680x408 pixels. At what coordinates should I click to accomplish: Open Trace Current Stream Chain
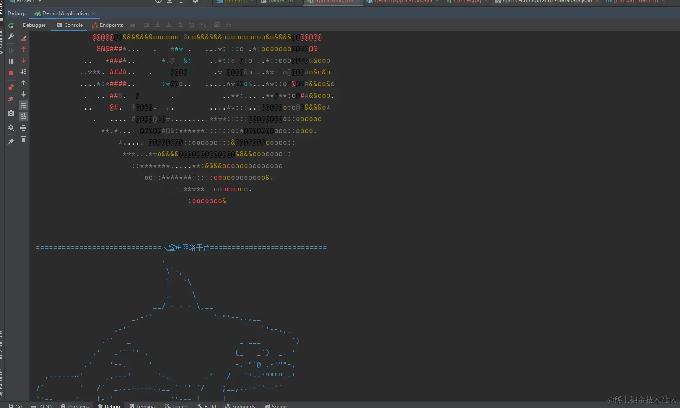click(228, 25)
